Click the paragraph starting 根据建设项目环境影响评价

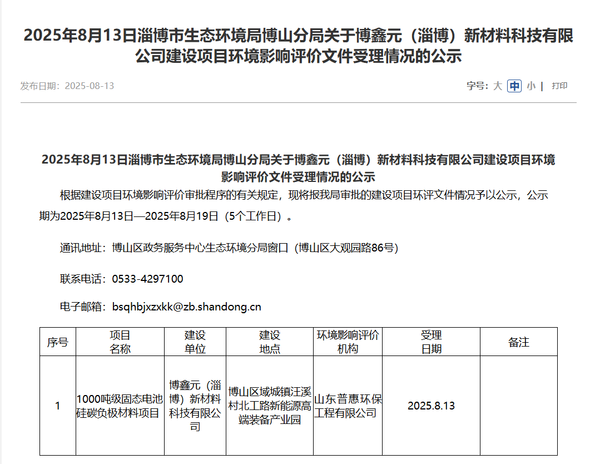point(294,205)
